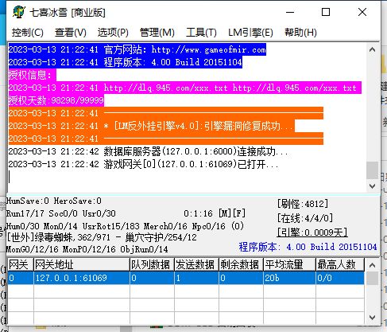Click the 网关 column header

[x=21, y=264]
